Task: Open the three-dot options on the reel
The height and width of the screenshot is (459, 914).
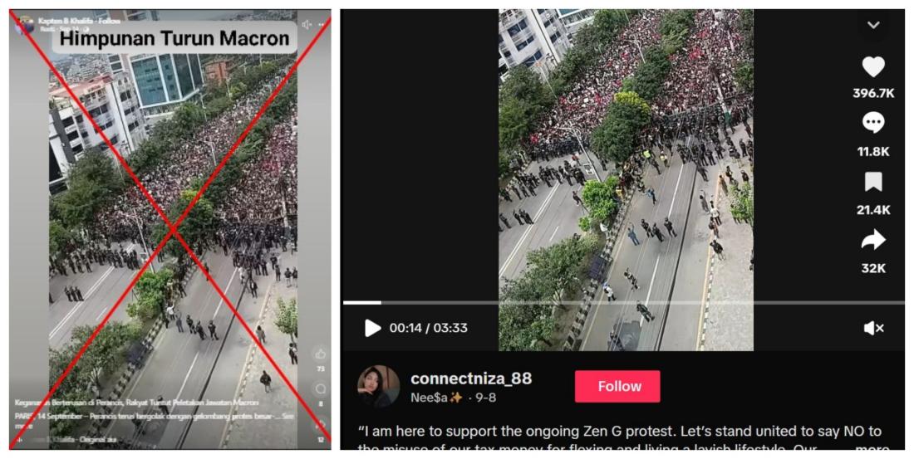Action: [322, 25]
